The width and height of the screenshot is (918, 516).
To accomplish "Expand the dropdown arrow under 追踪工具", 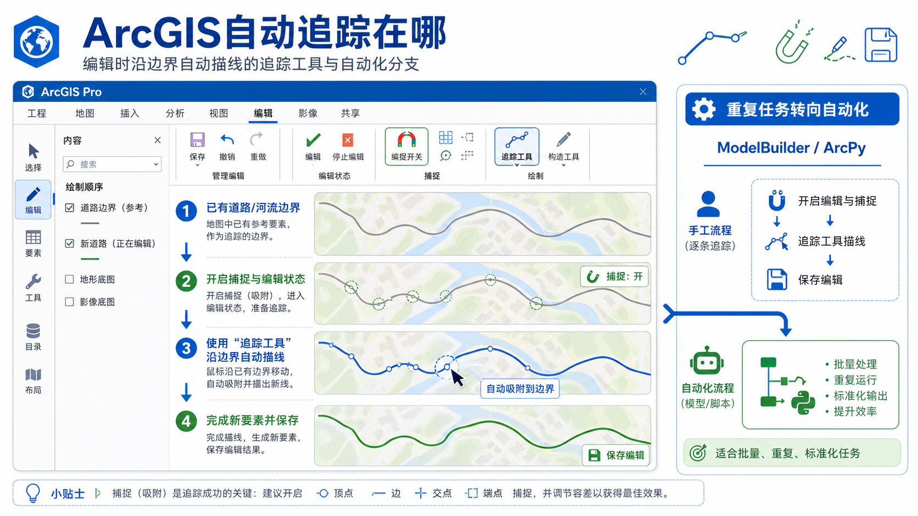I will point(517,165).
